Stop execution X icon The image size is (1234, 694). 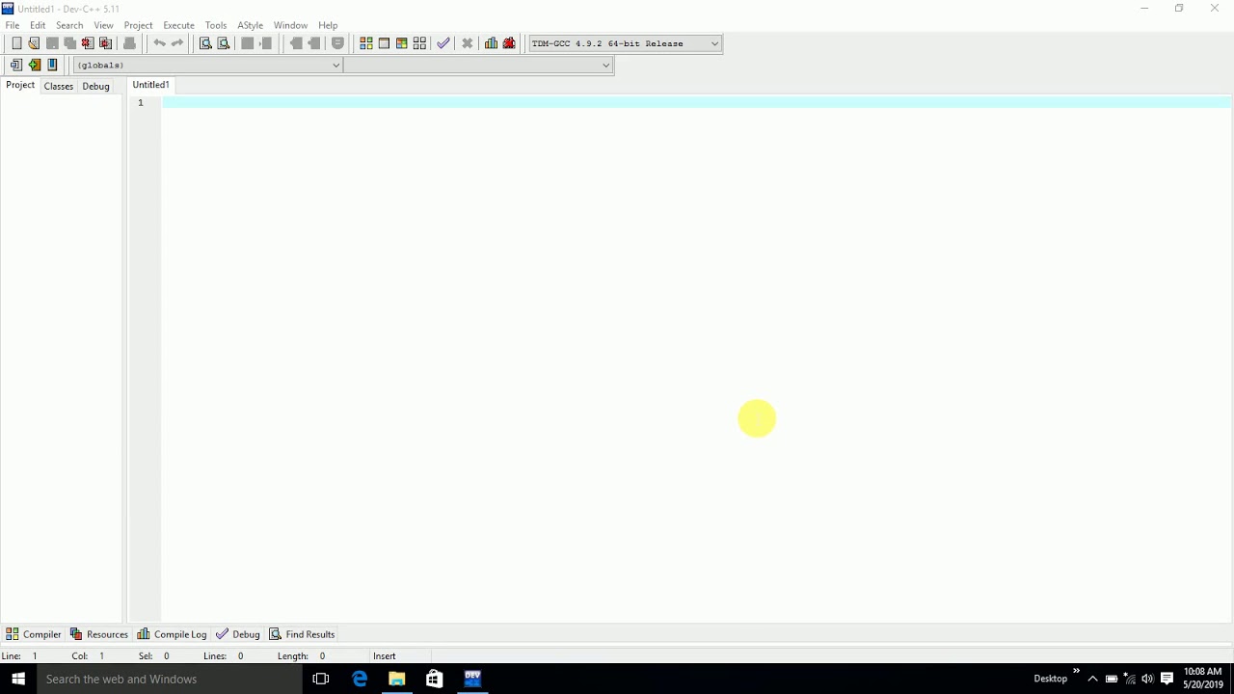point(468,43)
